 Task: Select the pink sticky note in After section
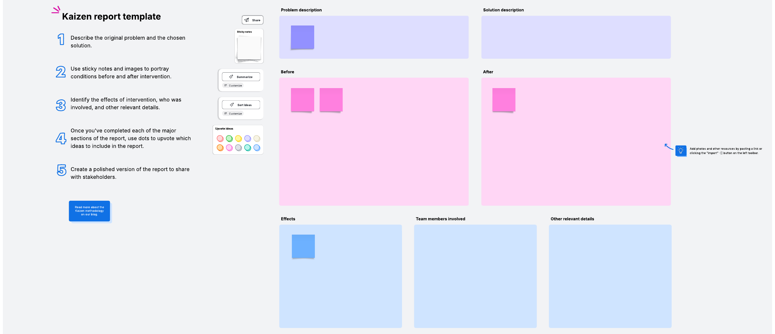coord(504,100)
